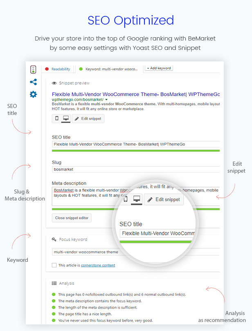Check the cornerstone content checkbox
This screenshot has width=252, height=331.
54,265
